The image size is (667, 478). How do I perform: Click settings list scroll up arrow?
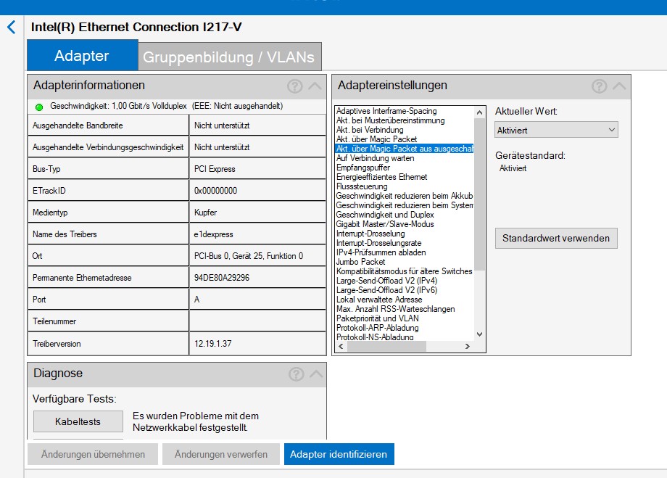coord(479,112)
